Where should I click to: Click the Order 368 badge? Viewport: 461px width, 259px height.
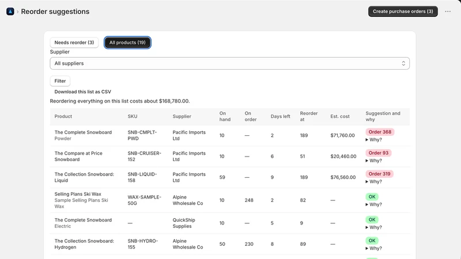pyautogui.click(x=380, y=132)
